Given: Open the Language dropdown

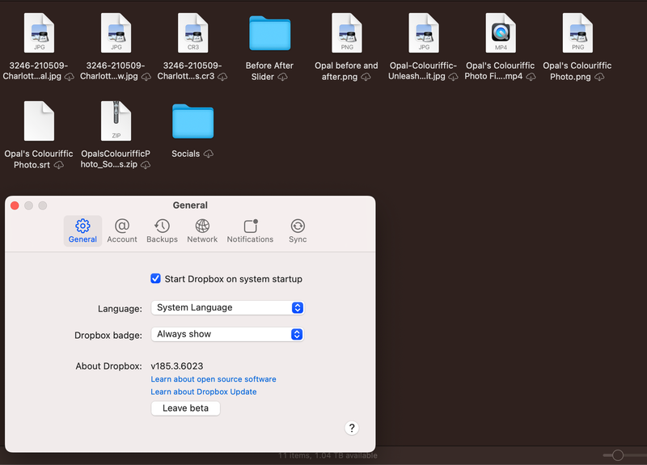Looking at the screenshot, I should click(228, 308).
